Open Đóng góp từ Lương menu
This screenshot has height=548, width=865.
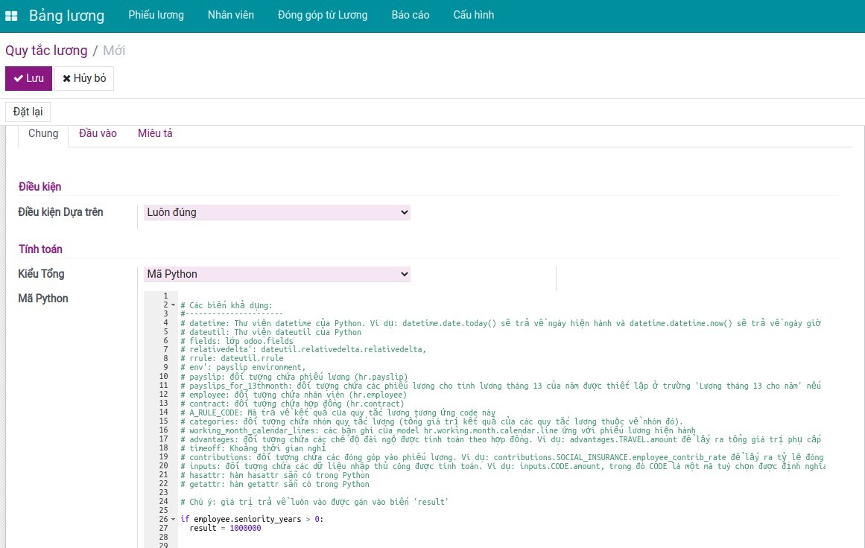[x=323, y=15]
